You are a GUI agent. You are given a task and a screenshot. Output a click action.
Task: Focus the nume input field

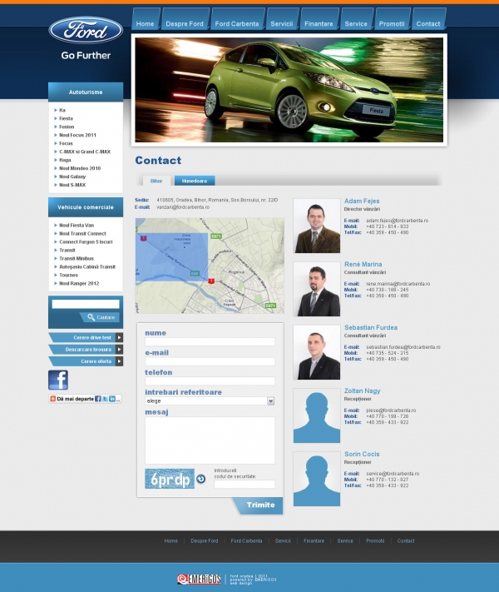210,341
